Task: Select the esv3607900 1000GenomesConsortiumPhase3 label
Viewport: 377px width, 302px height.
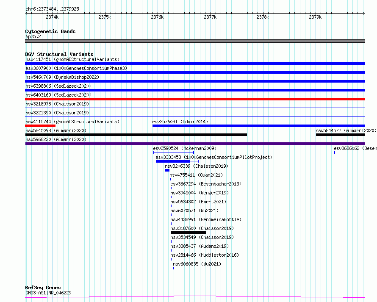Action: [x=76, y=68]
